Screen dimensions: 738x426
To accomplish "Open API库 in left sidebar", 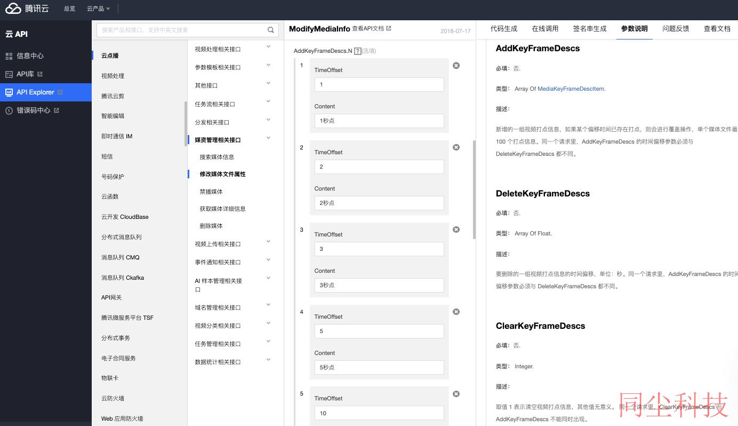I will coord(25,74).
